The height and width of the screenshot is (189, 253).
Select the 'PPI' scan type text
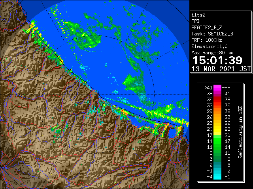[195, 21]
